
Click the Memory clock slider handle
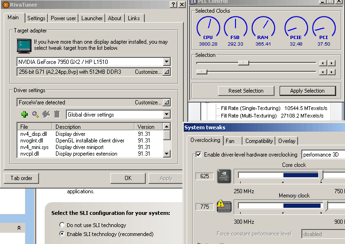(x=326, y=206)
